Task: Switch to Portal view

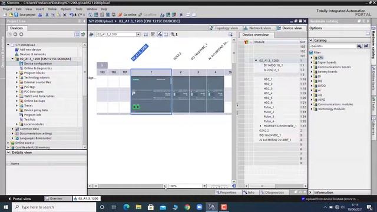Action: click(x=19, y=198)
